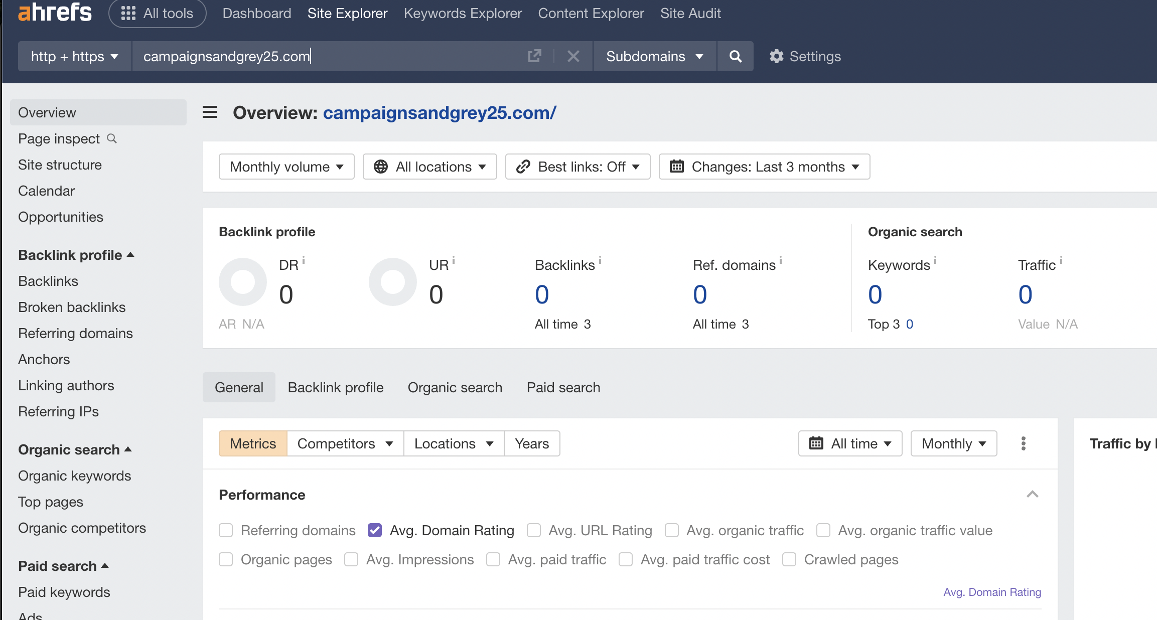Click the All tools button

[x=157, y=13]
